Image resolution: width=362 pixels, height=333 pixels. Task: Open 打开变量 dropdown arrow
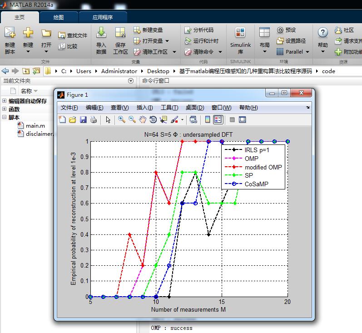coord(167,41)
